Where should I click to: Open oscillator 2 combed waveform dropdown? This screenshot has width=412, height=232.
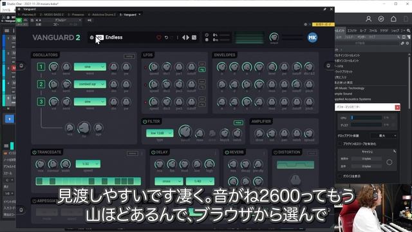coord(90,84)
